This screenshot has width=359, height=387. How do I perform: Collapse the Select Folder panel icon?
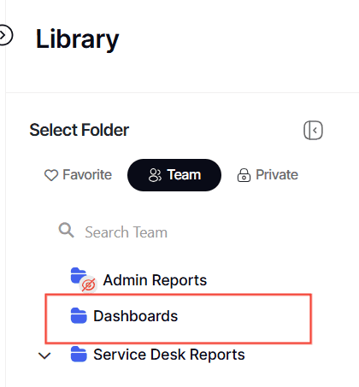(313, 130)
